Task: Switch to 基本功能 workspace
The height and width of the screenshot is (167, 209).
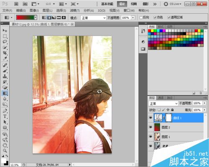Action: (107, 4)
